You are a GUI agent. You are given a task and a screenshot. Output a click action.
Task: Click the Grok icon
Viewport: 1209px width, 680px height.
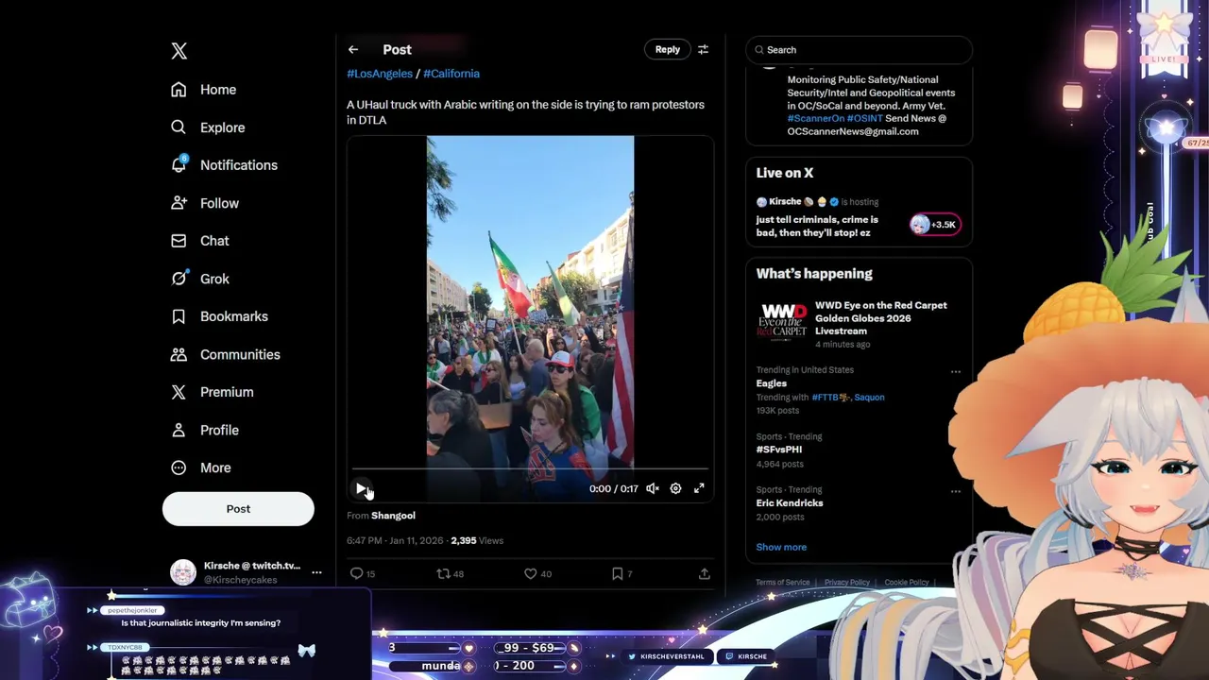click(179, 279)
